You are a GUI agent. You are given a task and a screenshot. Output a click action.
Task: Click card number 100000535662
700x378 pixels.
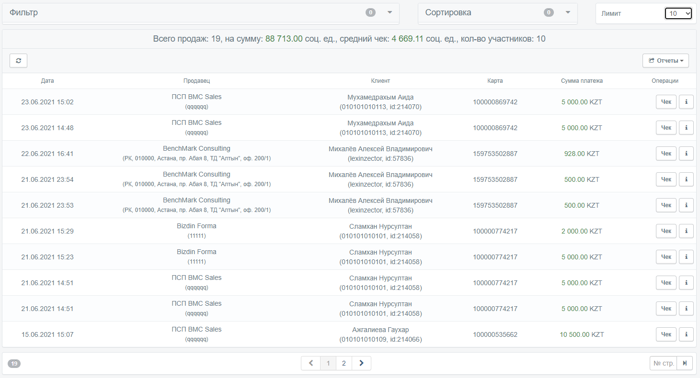click(495, 334)
